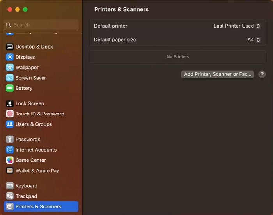The image size is (273, 215).
Task: Select Screen Saver in sidebar
Action: tap(31, 78)
